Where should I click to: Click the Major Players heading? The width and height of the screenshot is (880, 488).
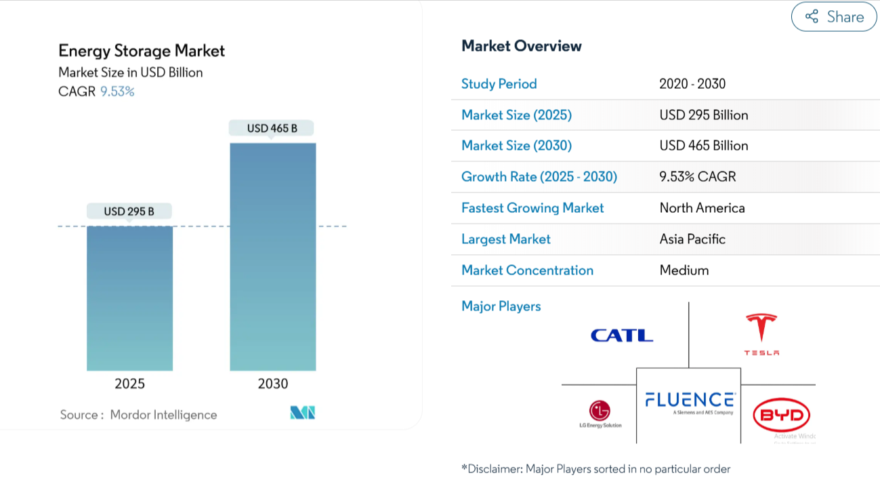501,306
